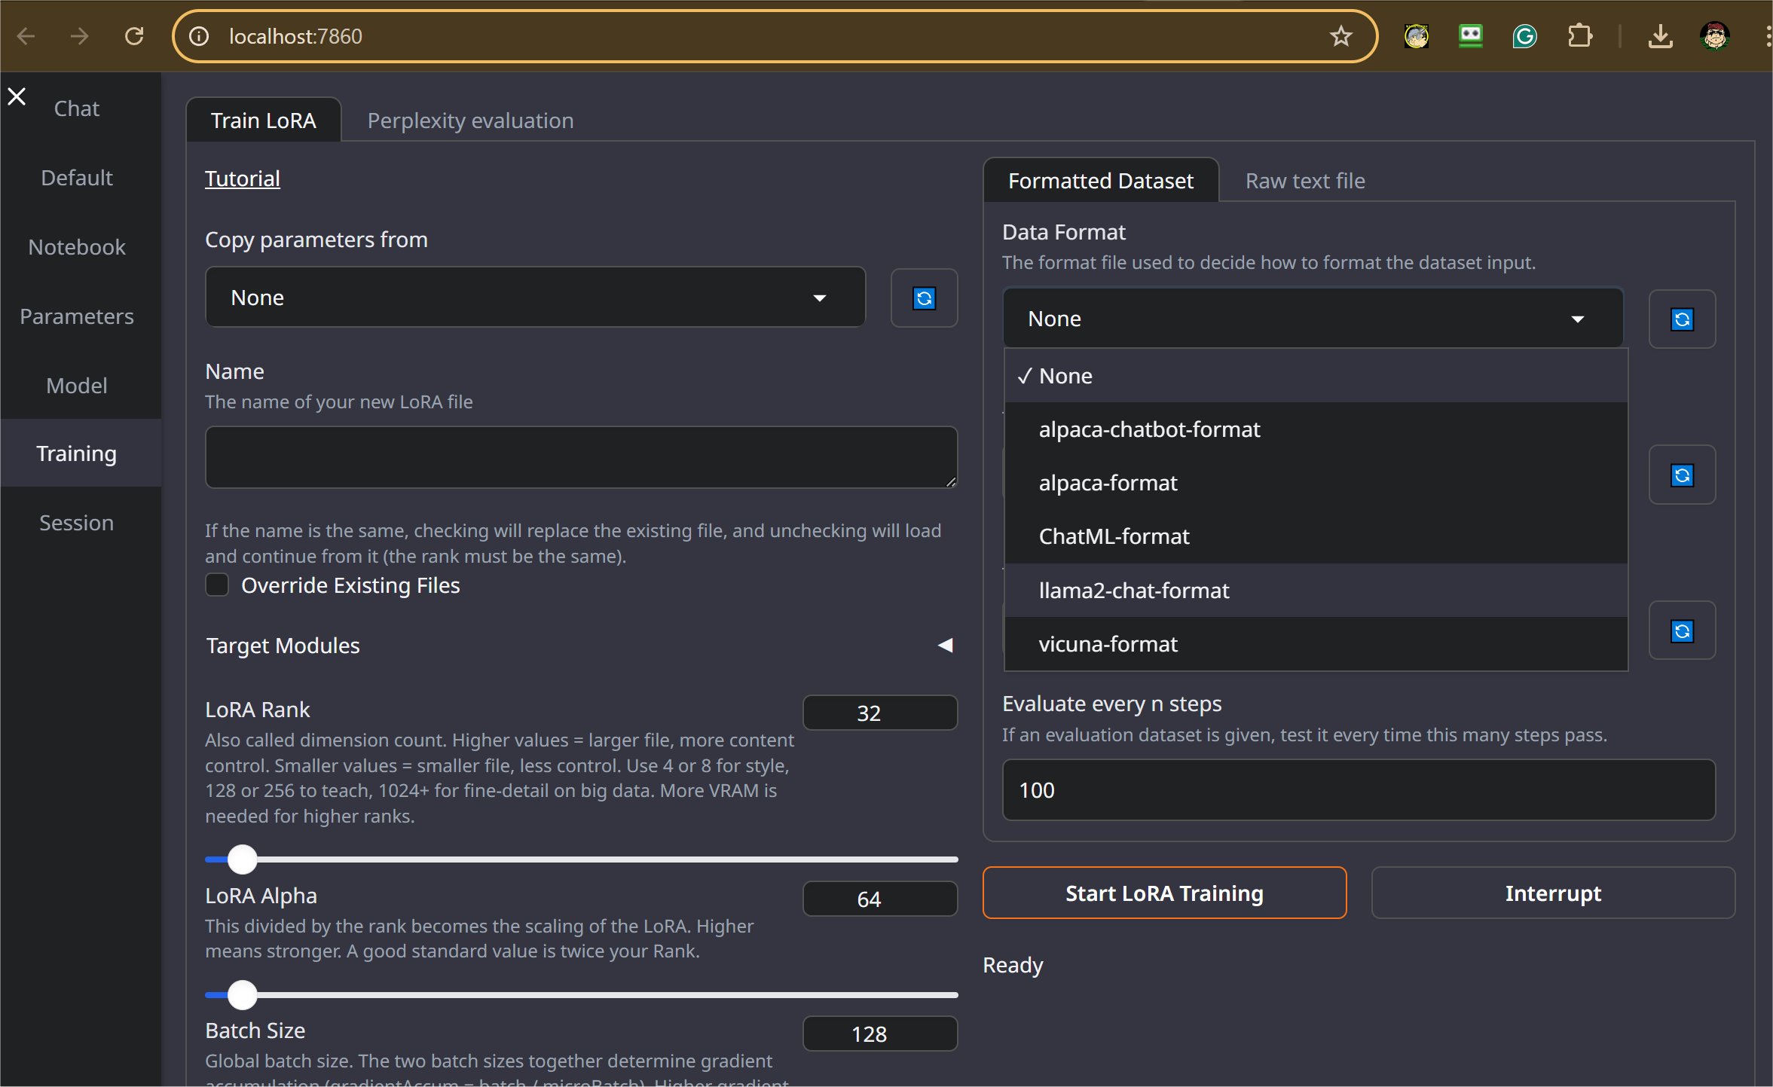Viewport: 1773px width, 1087px height.
Task: Close the sidebar with the X icon
Action: [17, 96]
